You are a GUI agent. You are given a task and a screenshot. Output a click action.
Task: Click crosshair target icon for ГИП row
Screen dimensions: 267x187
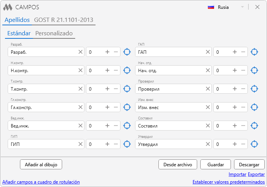click(x=127, y=144)
